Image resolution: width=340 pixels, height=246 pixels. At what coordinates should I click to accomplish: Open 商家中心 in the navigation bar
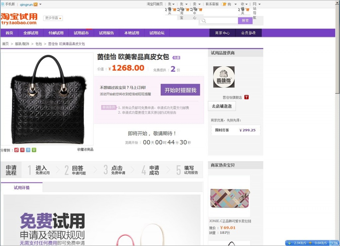point(222,33)
